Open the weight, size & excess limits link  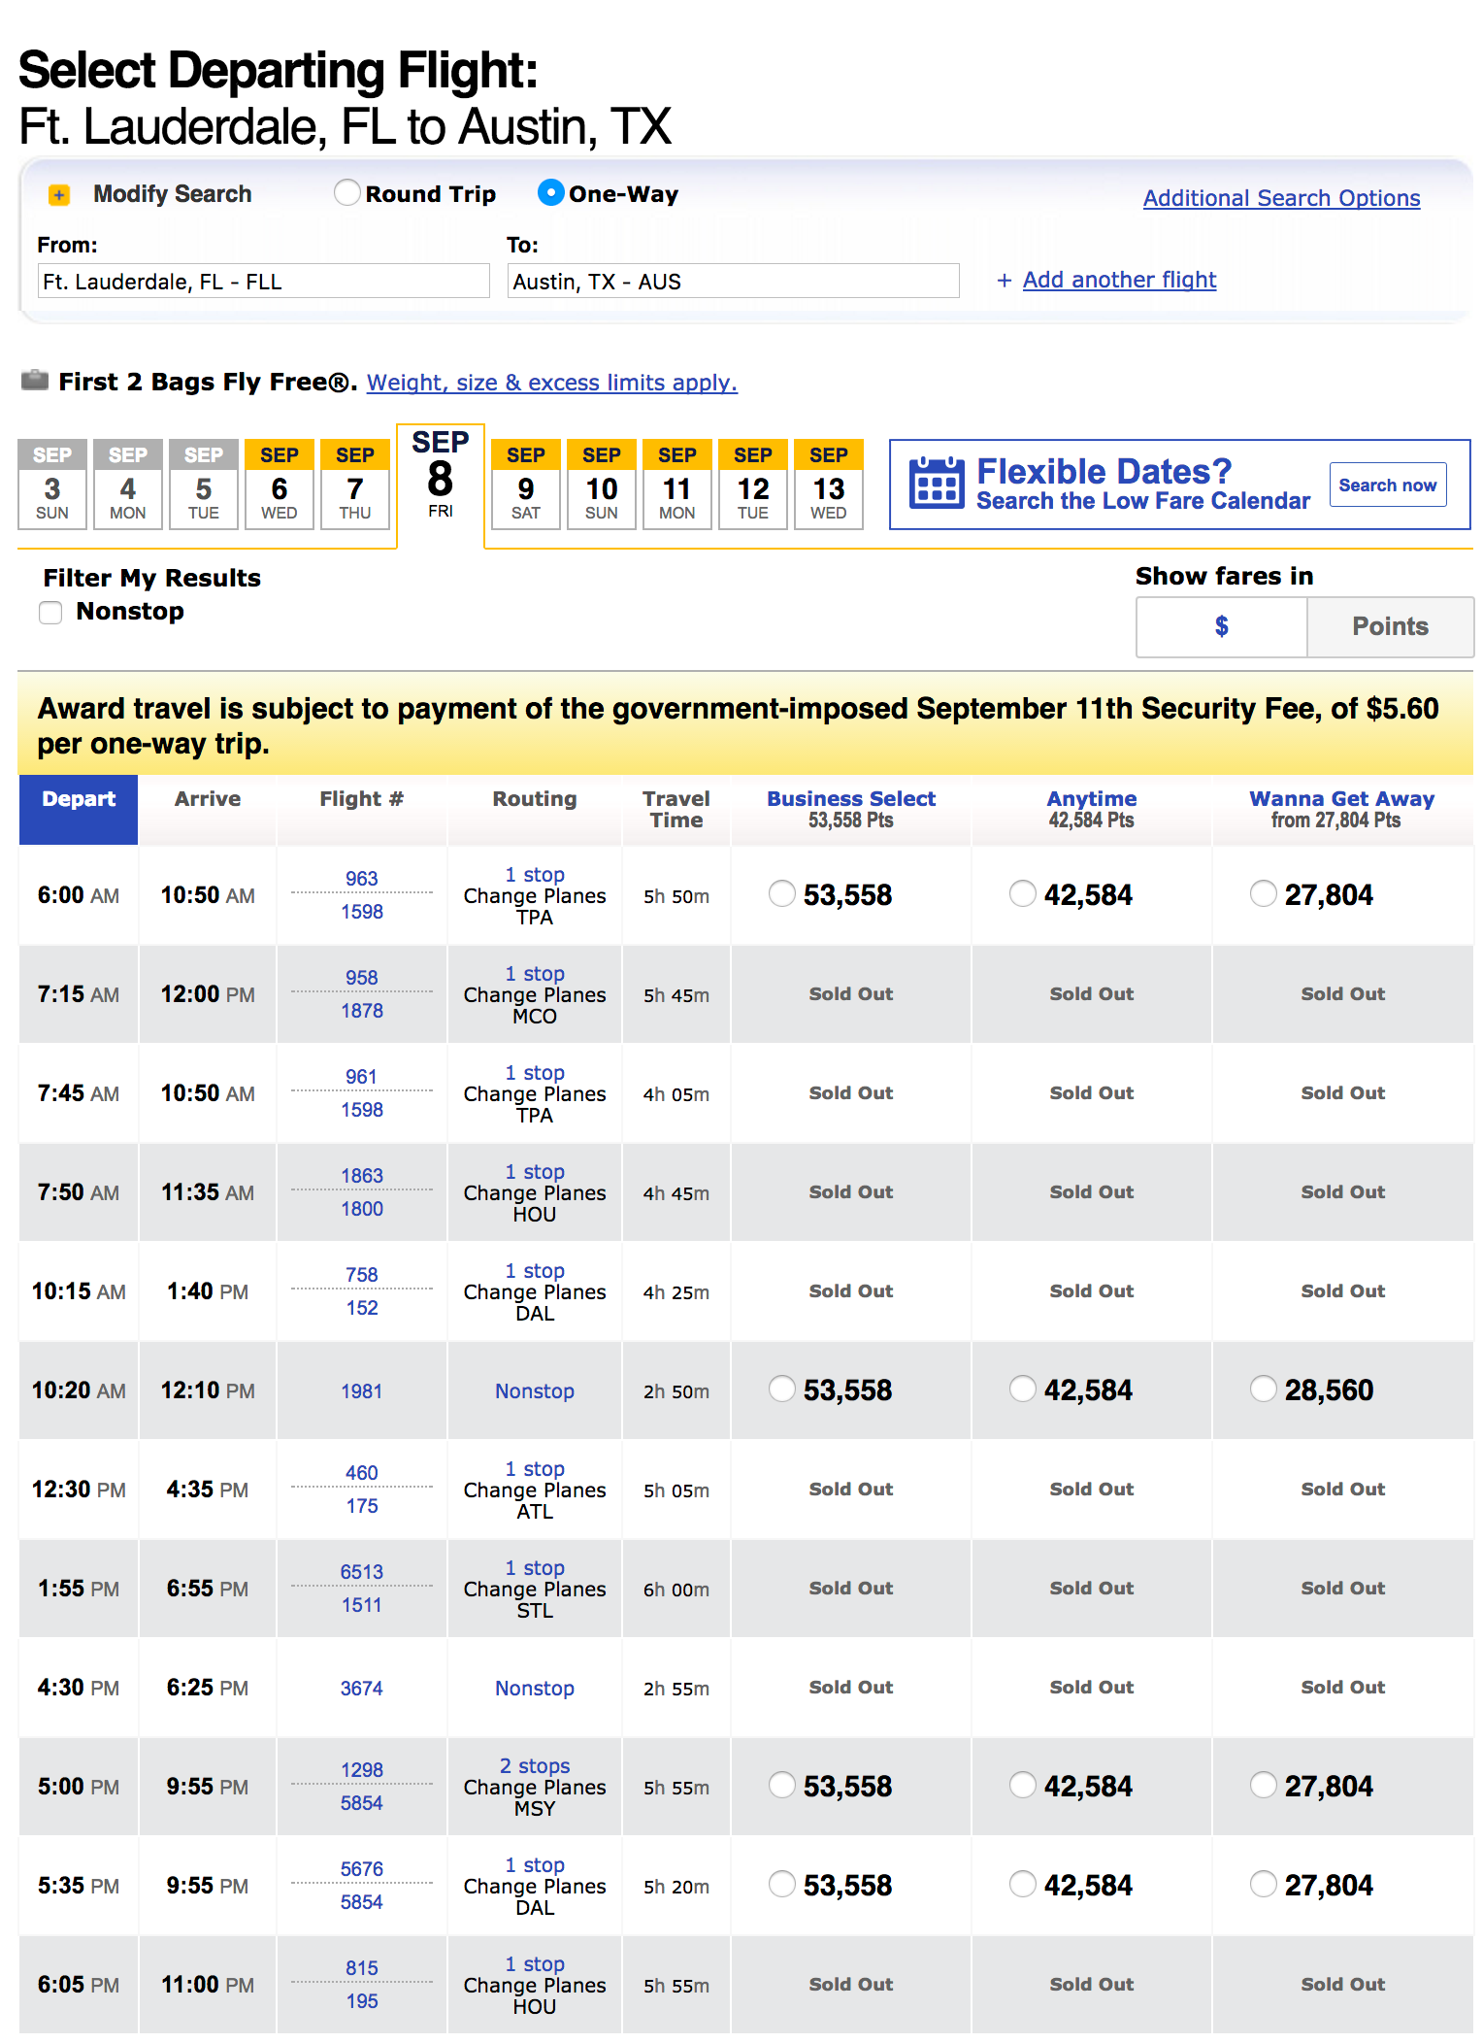[x=551, y=383]
